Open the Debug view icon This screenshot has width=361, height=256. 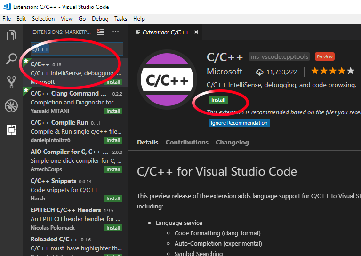[x=11, y=106]
